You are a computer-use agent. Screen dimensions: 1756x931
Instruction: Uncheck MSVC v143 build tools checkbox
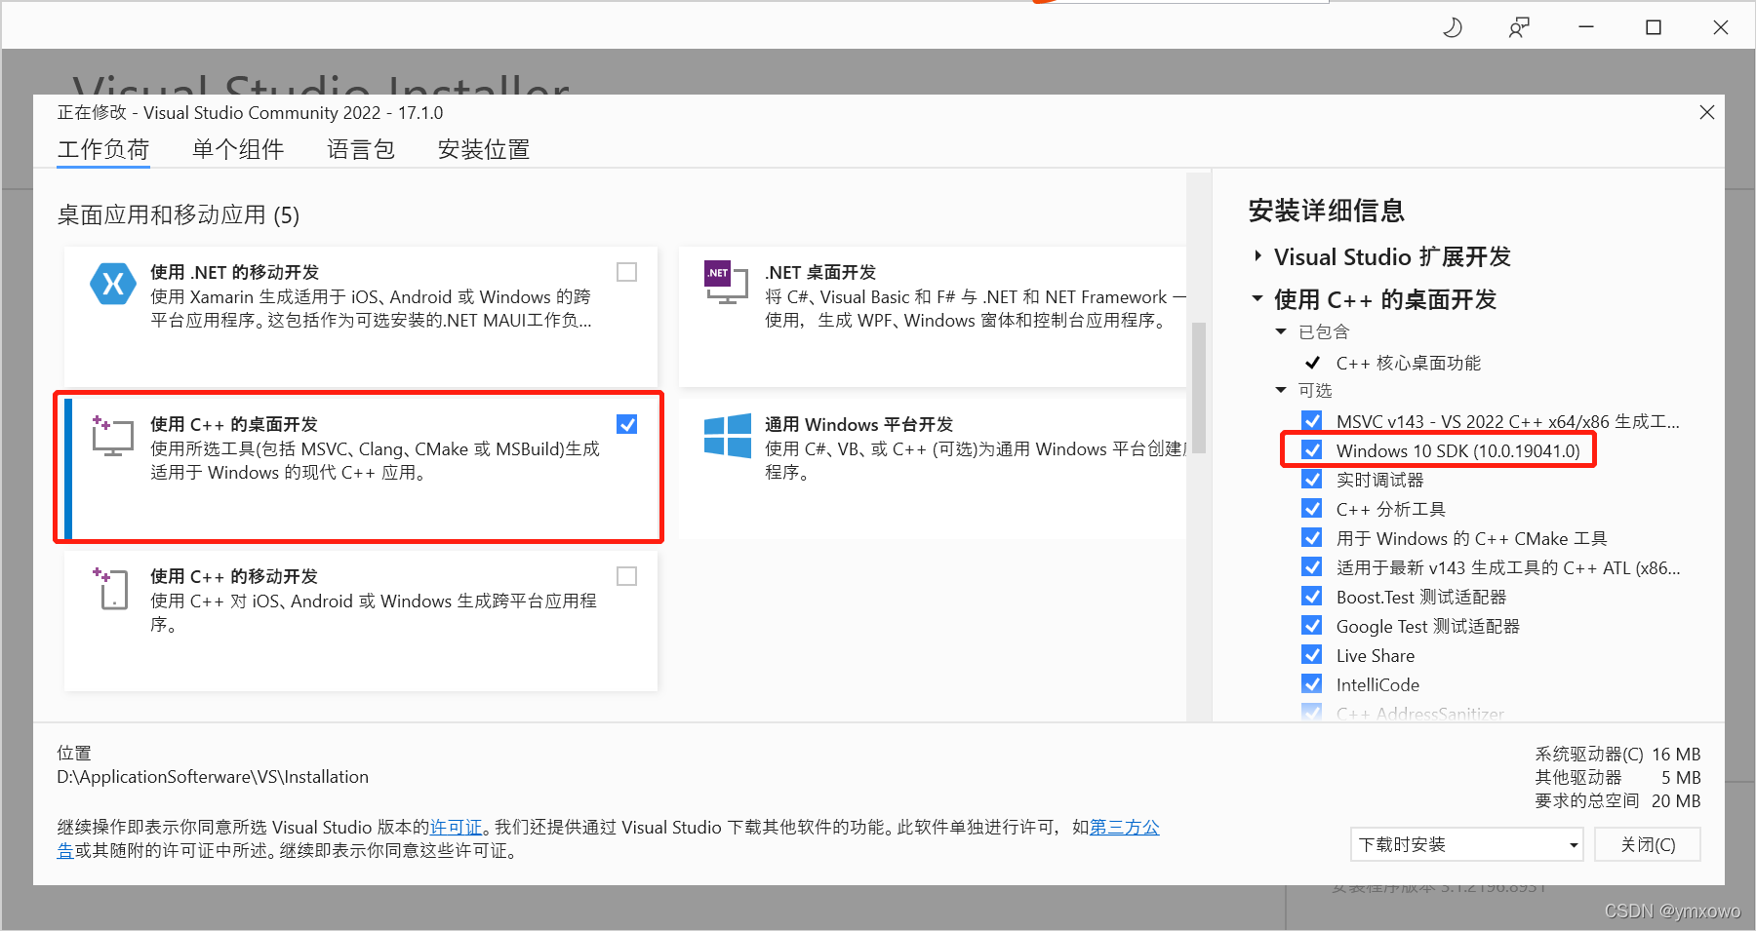point(1312,421)
